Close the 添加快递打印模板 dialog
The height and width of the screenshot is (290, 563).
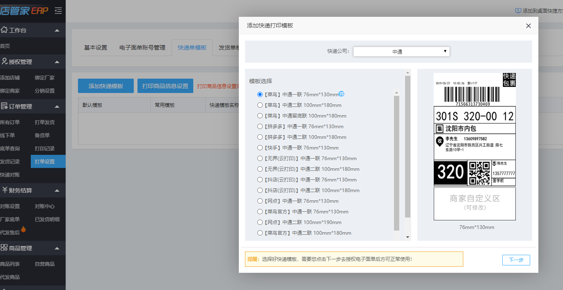pyautogui.click(x=528, y=26)
